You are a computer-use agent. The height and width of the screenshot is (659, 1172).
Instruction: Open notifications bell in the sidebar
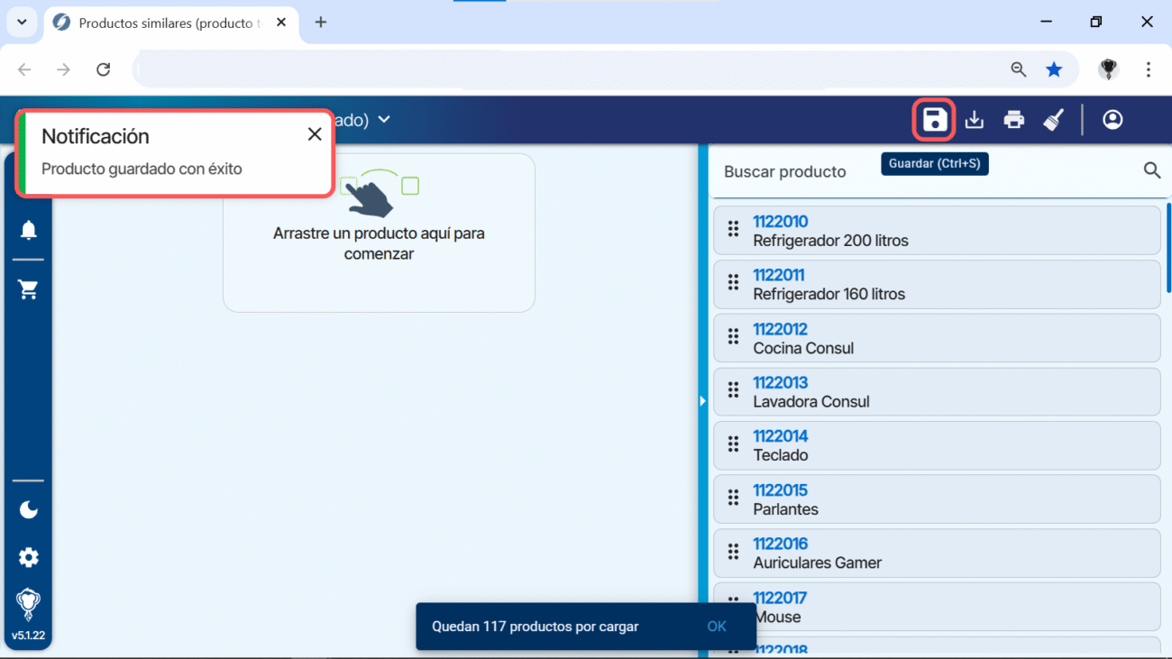29,231
